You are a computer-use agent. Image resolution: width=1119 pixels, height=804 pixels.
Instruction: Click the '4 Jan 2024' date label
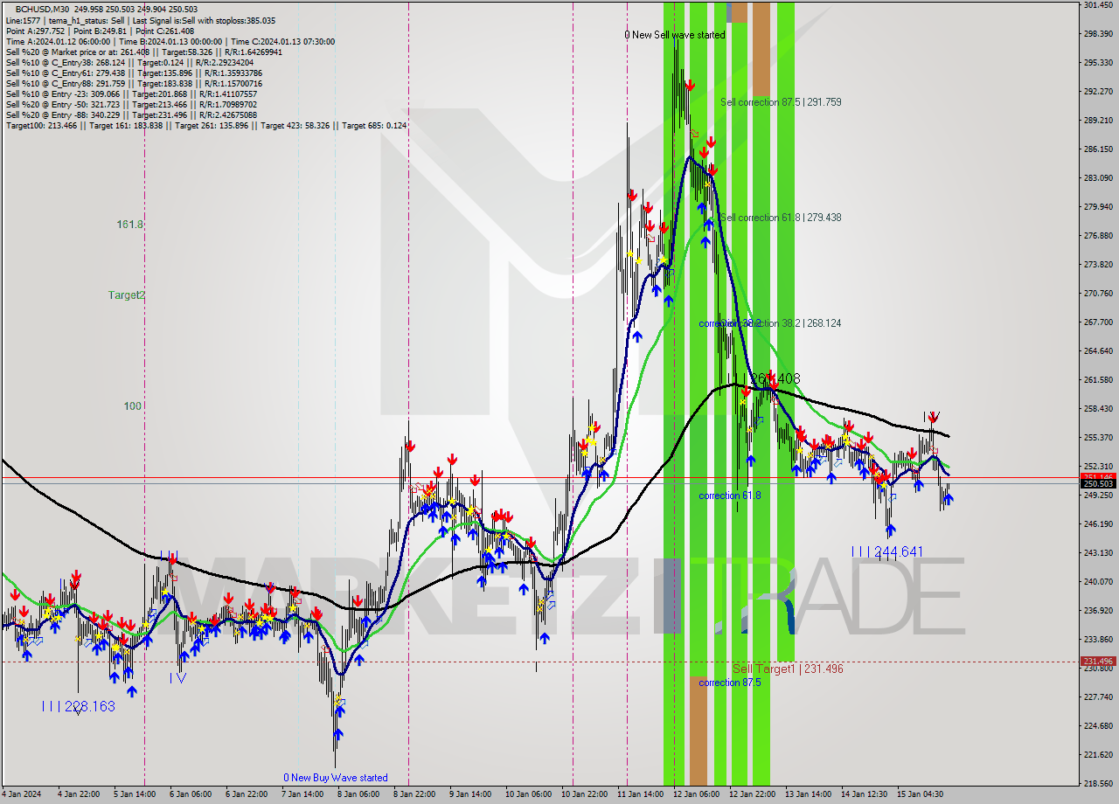22,794
